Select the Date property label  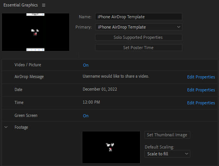pyautogui.click(x=18, y=89)
